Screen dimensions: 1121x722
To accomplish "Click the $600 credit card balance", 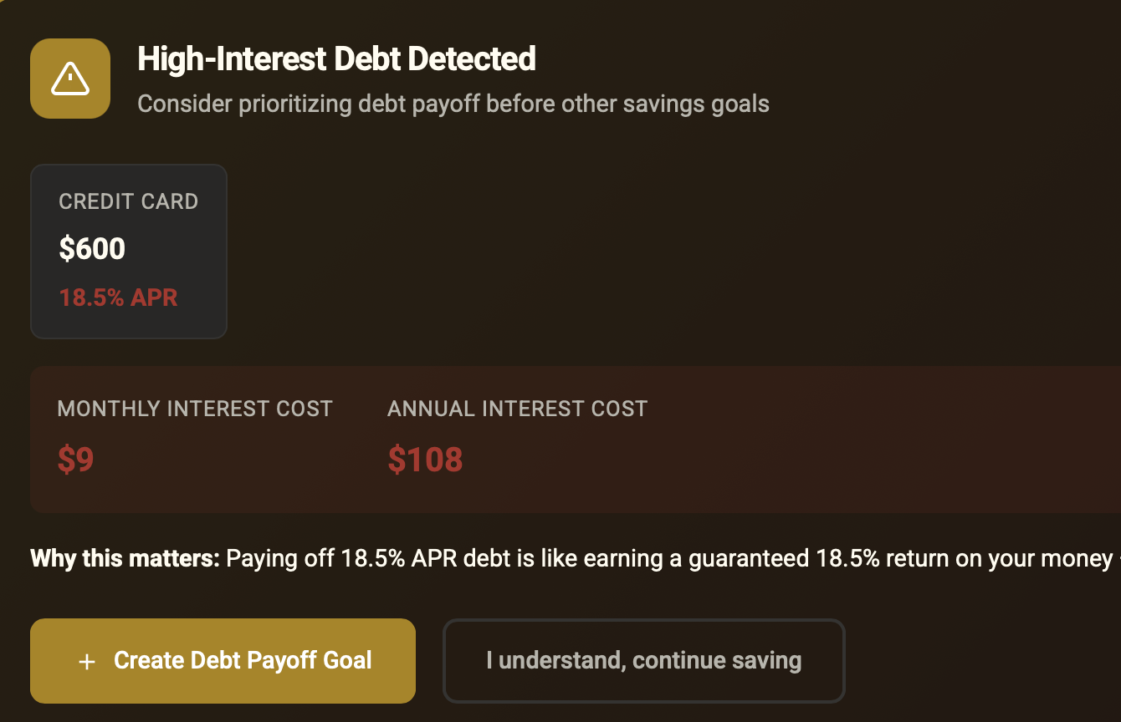I will click(x=92, y=249).
